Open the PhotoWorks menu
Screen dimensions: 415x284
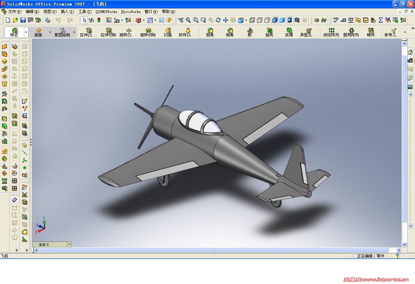(131, 12)
